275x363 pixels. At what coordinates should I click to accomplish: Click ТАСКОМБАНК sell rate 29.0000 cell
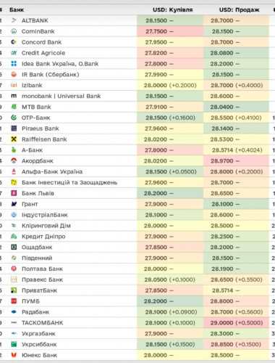click(x=236, y=322)
